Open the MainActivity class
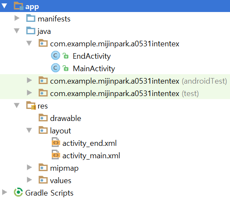The width and height of the screenshot is (230, 202). coord(94,69)
